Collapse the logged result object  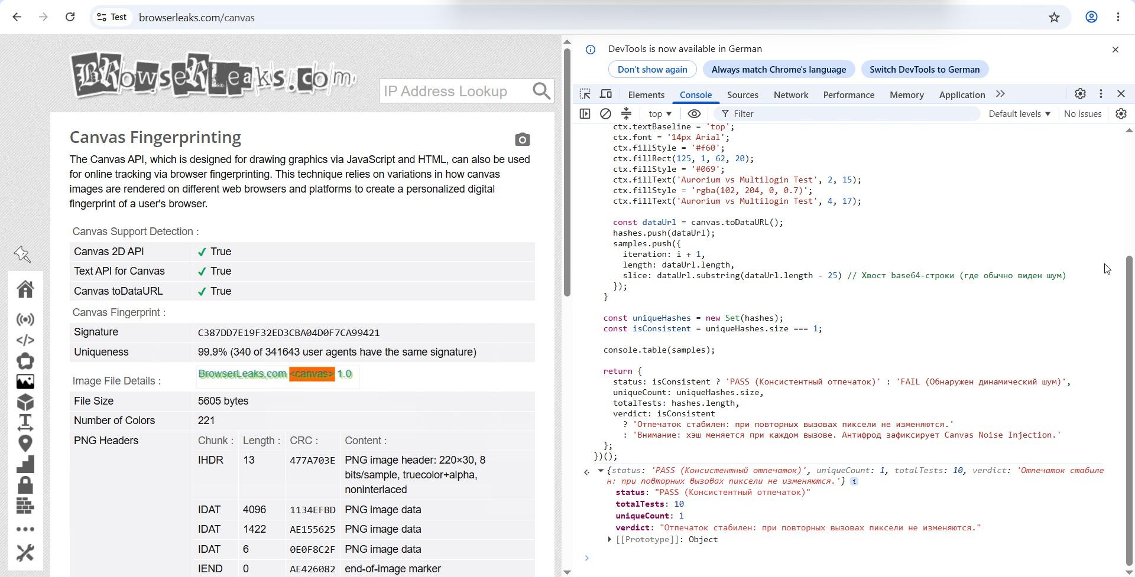click(x=601, y=471)
